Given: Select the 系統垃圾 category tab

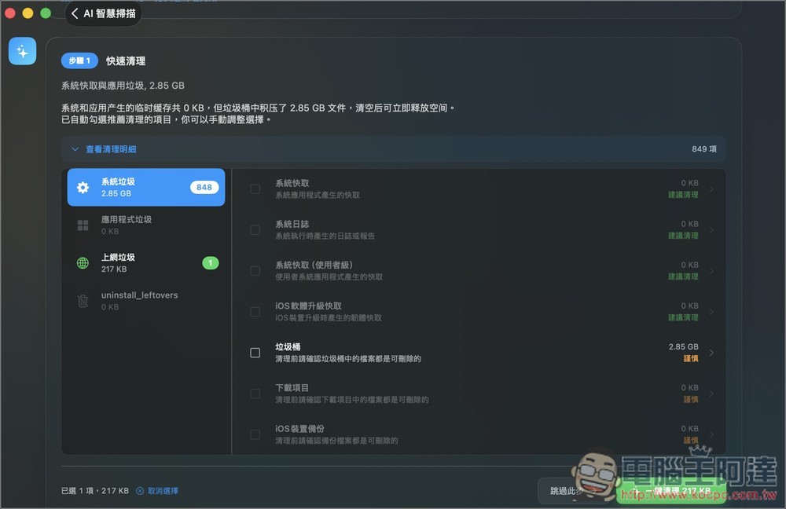Looking at the screenshot, I should tap(145, 187).
